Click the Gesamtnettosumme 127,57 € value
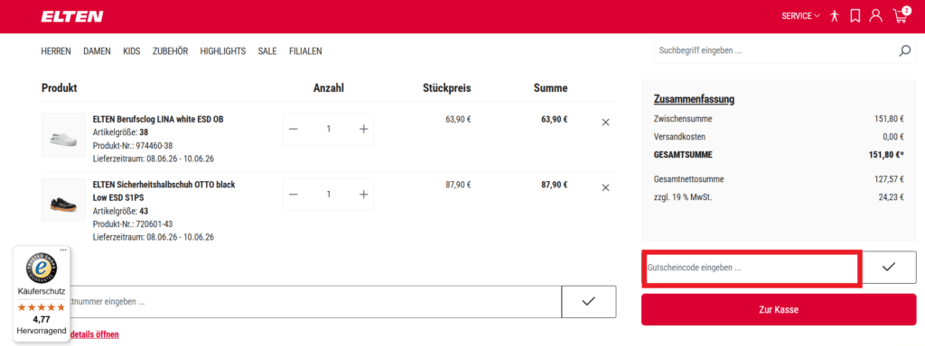This screenshot has width=925, height=346. [x=890, y=179]
